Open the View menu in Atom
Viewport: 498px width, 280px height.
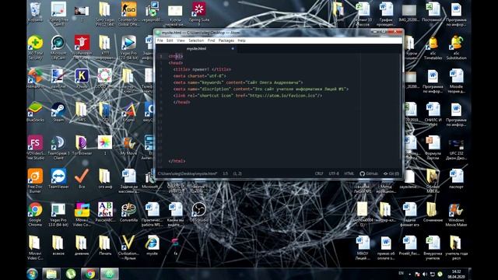(x=181, y=40)
